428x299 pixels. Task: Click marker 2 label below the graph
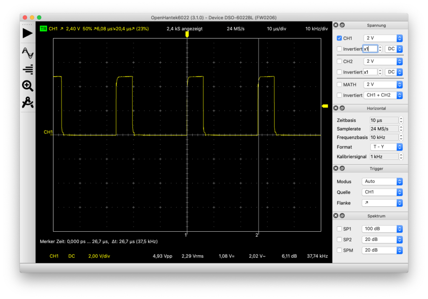tap(257, 235)
